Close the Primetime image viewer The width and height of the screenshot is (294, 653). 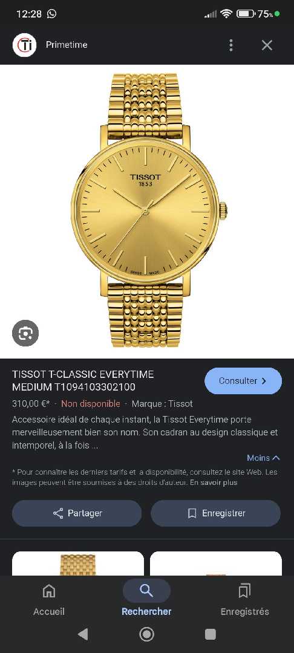pos(267,45)
